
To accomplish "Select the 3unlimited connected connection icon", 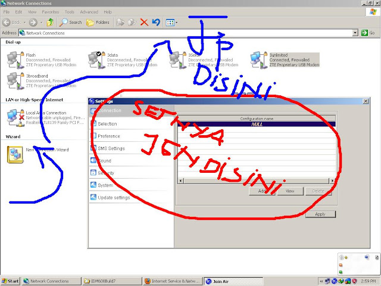I will [x=259, y=60].
